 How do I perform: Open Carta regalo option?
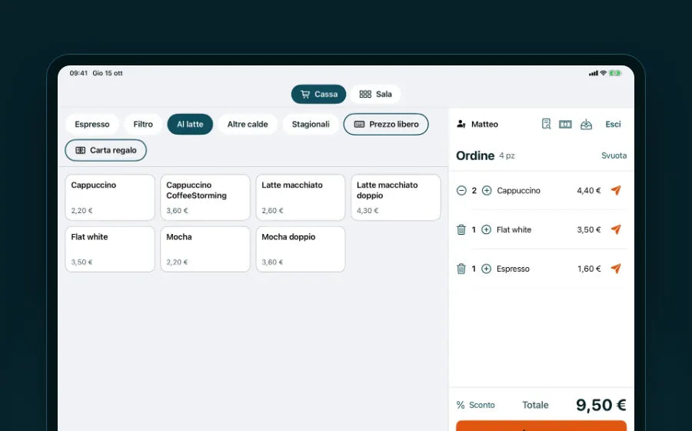coord(106,150)
